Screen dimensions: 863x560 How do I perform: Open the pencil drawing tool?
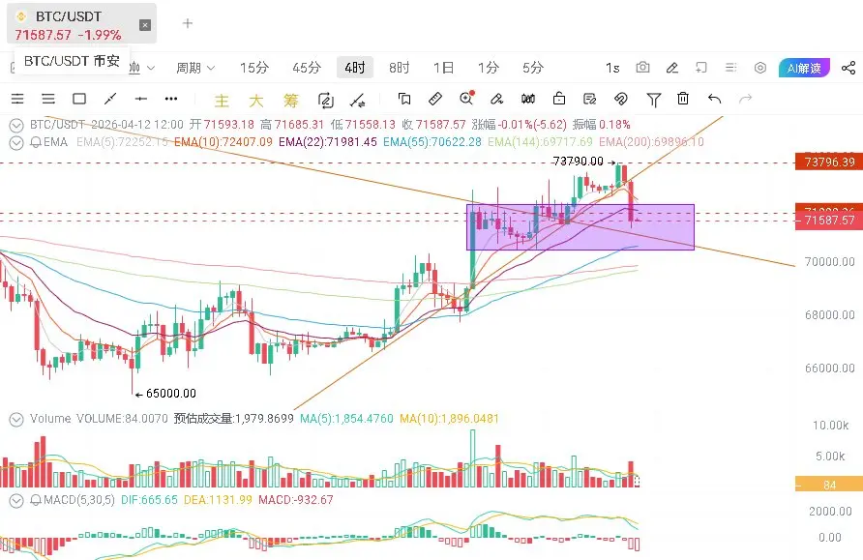(x=672, y=68)
